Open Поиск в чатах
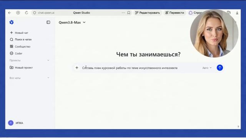 coord(21,39)
